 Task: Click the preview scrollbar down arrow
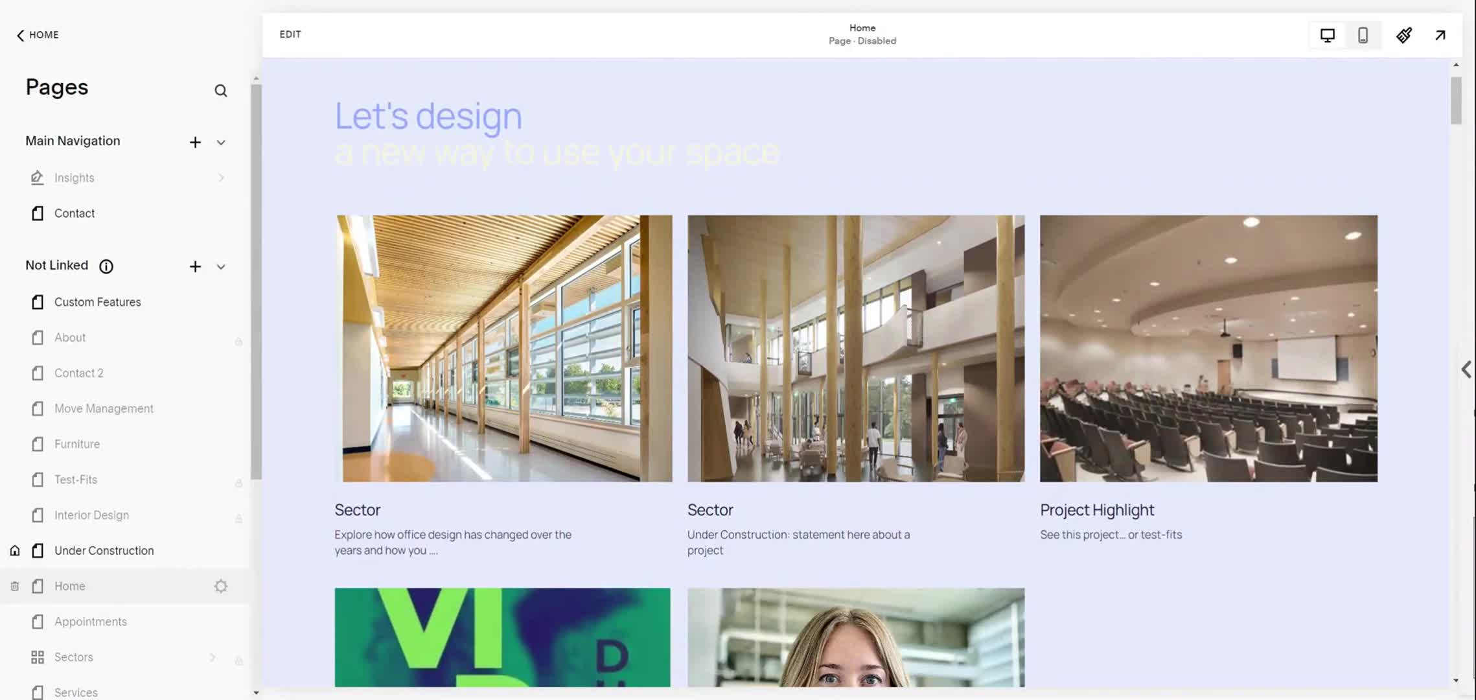tap(1456, 681)
